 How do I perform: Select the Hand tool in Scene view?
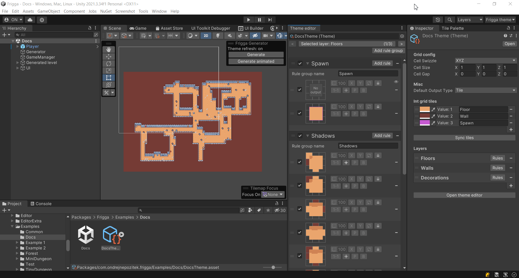(x=109, y=49)
